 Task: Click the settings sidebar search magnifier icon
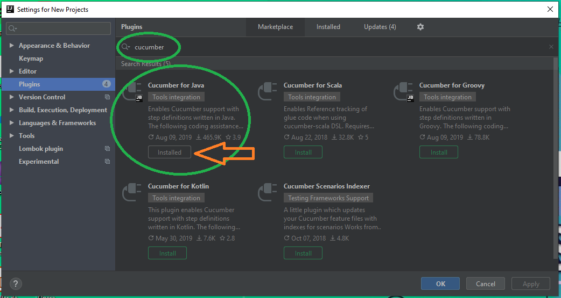13,28
